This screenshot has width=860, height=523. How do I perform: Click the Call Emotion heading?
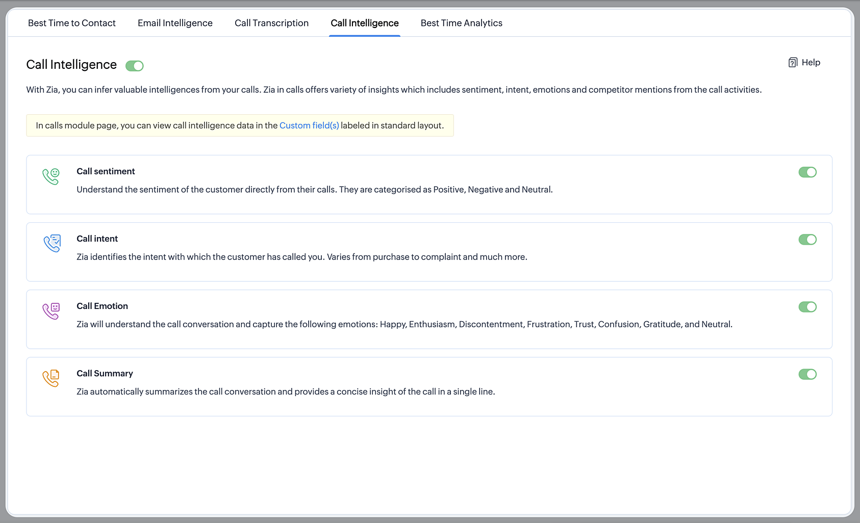[x=102, y=306]
